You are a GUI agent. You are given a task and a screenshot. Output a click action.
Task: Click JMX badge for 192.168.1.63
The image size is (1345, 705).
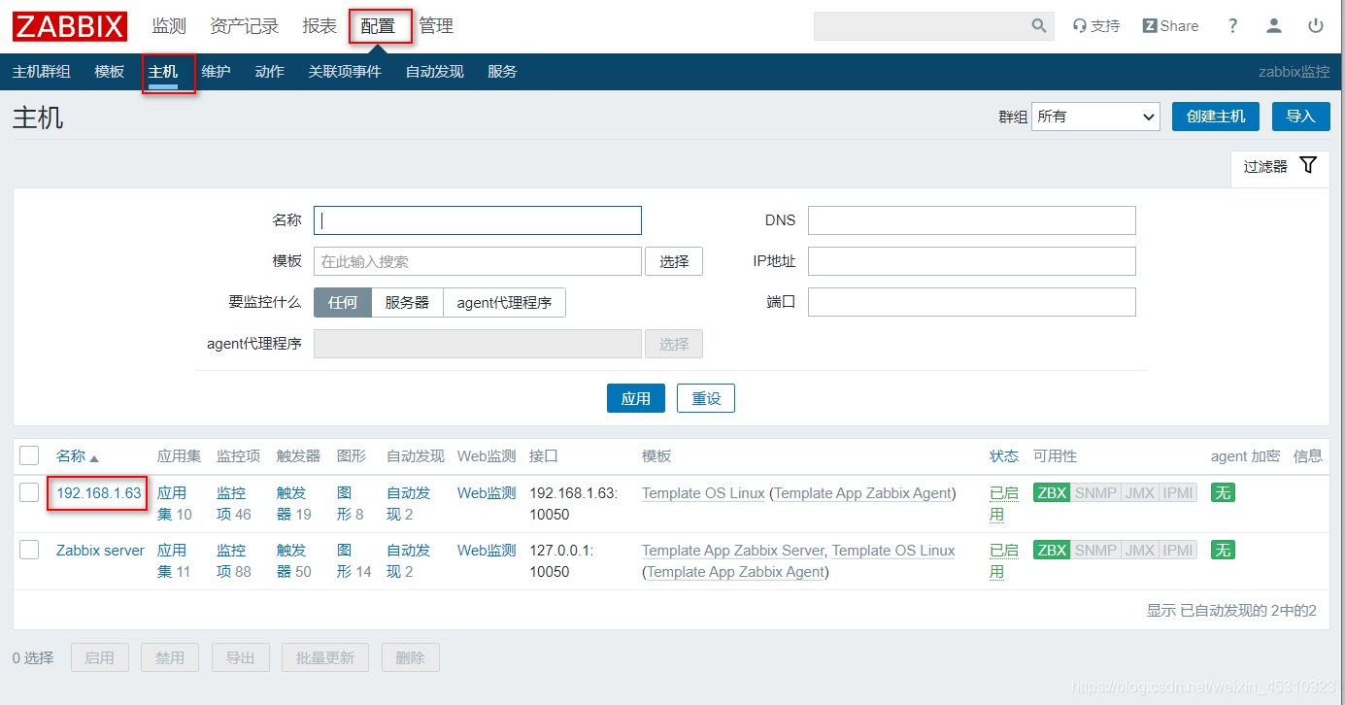(1140, 493)
